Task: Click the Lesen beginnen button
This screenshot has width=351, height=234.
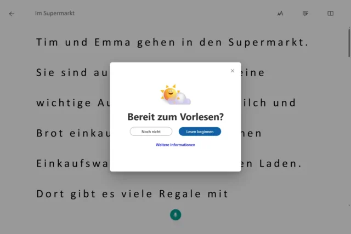Action: [200, 132]
